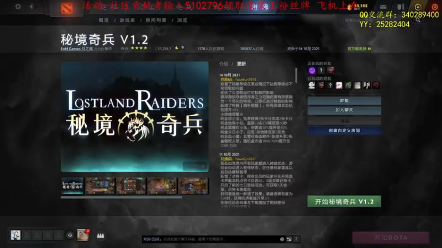Switch to the 房间列表 lobby list tab

[x=156, y=20]
